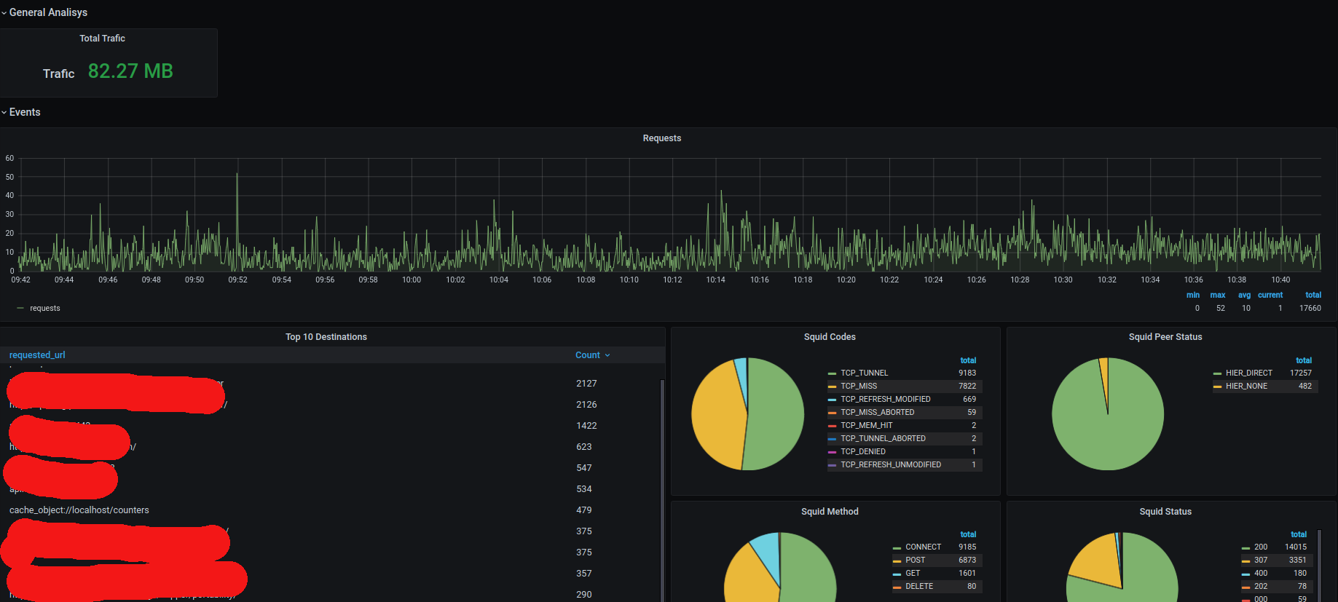The width and height of the screenshot is (1338, 602).
Task: Click the Squid Status panel title
Action: [1165, 512]
